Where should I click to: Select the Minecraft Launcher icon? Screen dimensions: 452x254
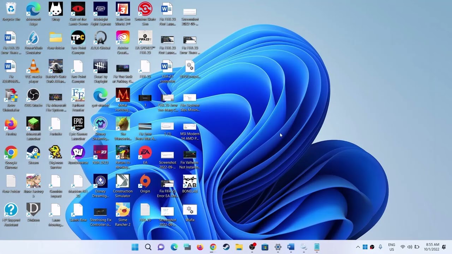pyautogui.click(x=33, y=129)
